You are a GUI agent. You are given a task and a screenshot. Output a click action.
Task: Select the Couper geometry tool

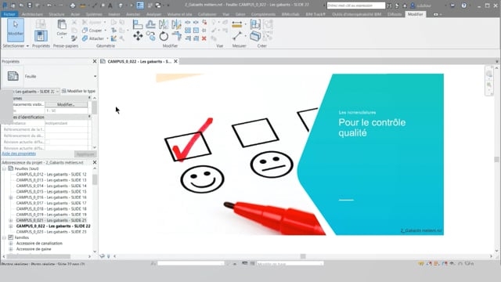[x=92, y=31]
